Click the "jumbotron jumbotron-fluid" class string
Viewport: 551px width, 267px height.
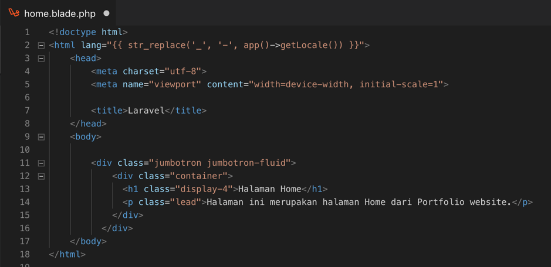pos(220,163)
